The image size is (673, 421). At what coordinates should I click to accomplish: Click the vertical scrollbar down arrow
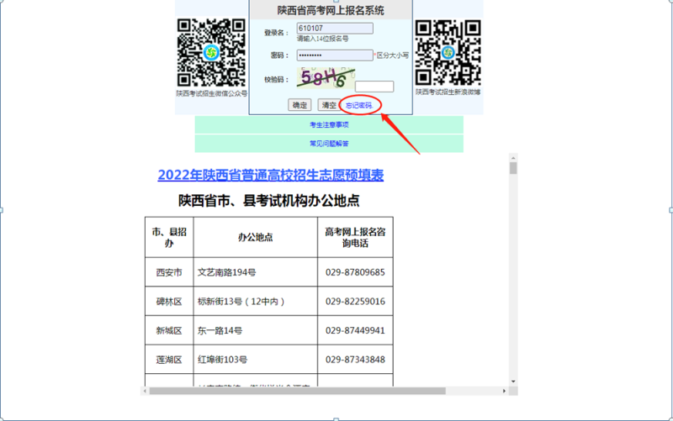tap(513, 382)
